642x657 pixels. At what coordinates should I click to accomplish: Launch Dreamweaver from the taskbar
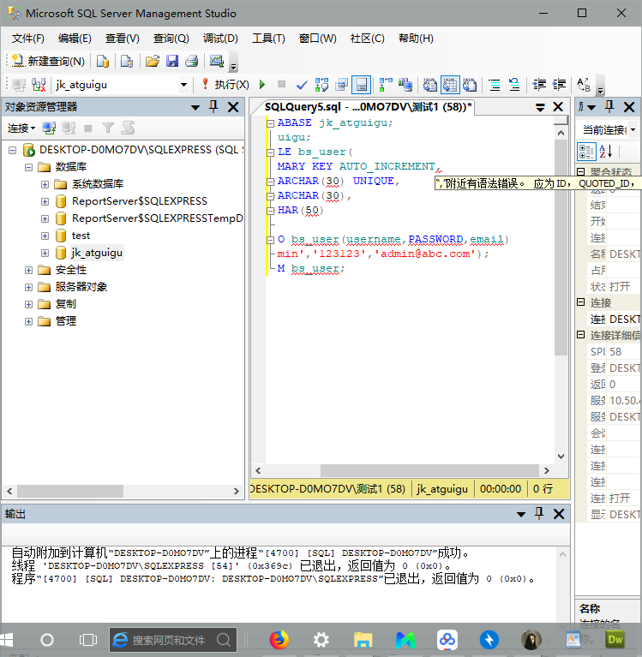615,640
